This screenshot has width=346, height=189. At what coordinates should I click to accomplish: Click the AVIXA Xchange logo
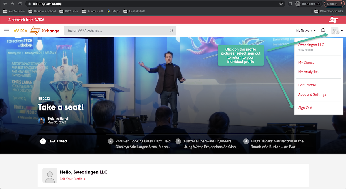click(x=36, y=31)
